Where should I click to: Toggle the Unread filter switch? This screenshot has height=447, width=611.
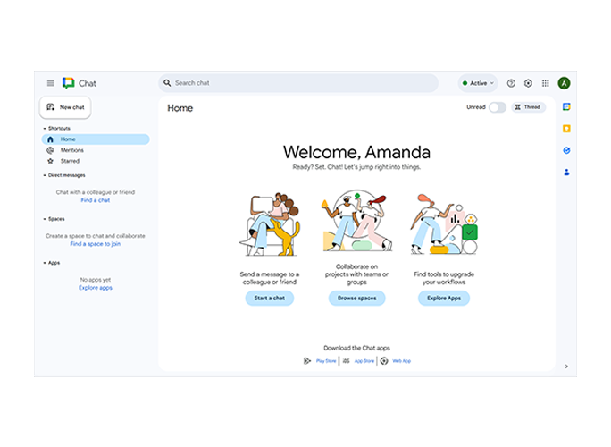click(497, 107)
